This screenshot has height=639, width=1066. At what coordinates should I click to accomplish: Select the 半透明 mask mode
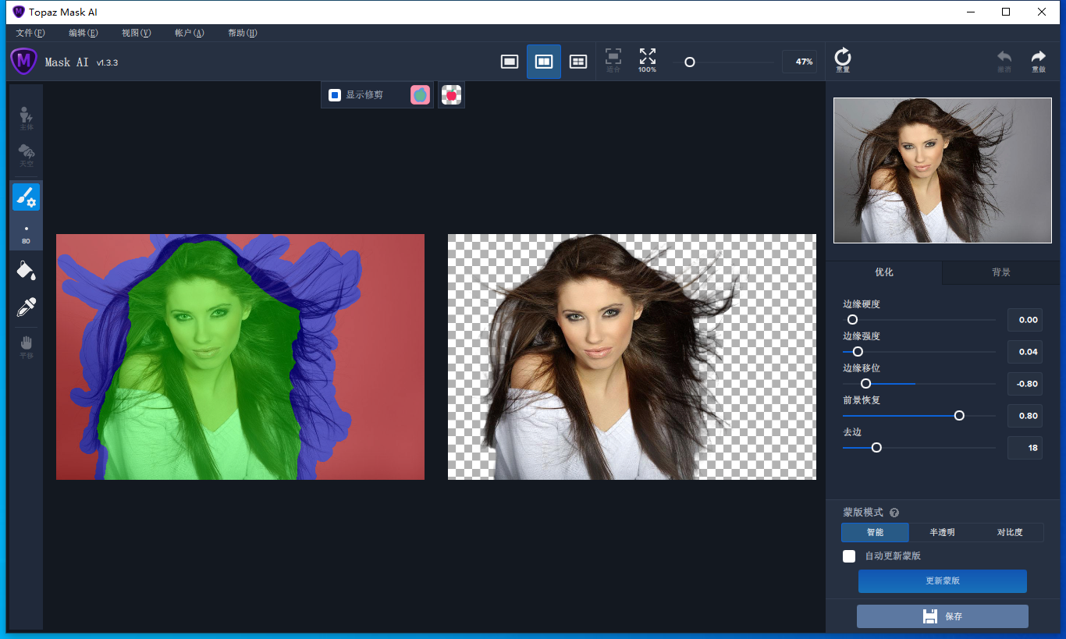click(x=942, y=532)
